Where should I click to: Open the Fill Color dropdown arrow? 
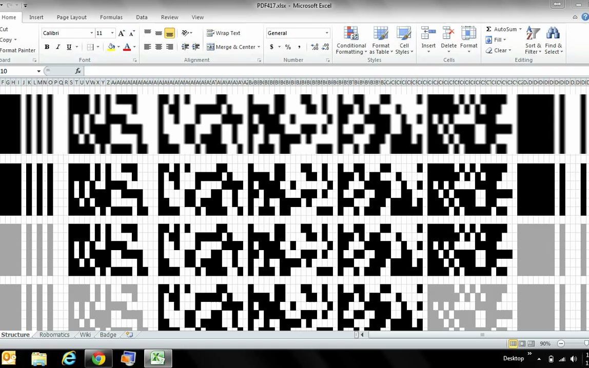[x=119, y=47]
